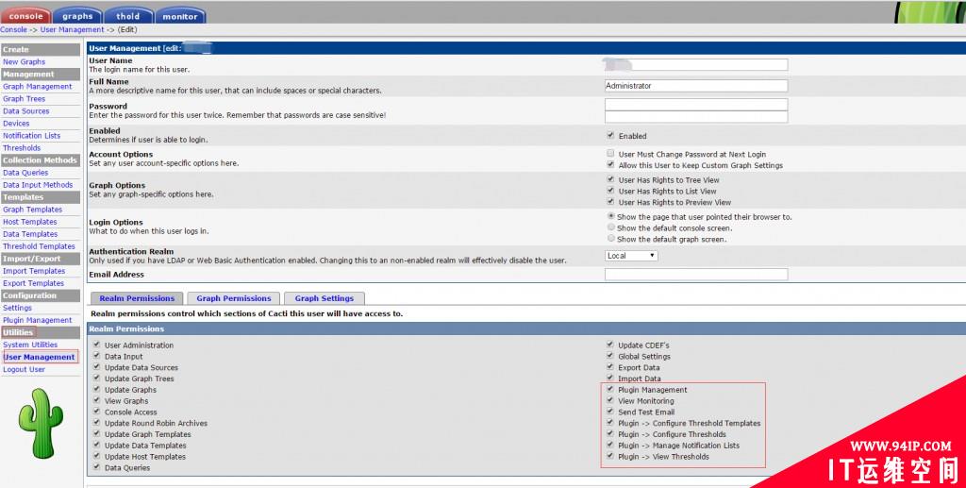Toggle the Update Host Templates checkbox
This screenshot has height=488, width=966.
pos(97,455)
